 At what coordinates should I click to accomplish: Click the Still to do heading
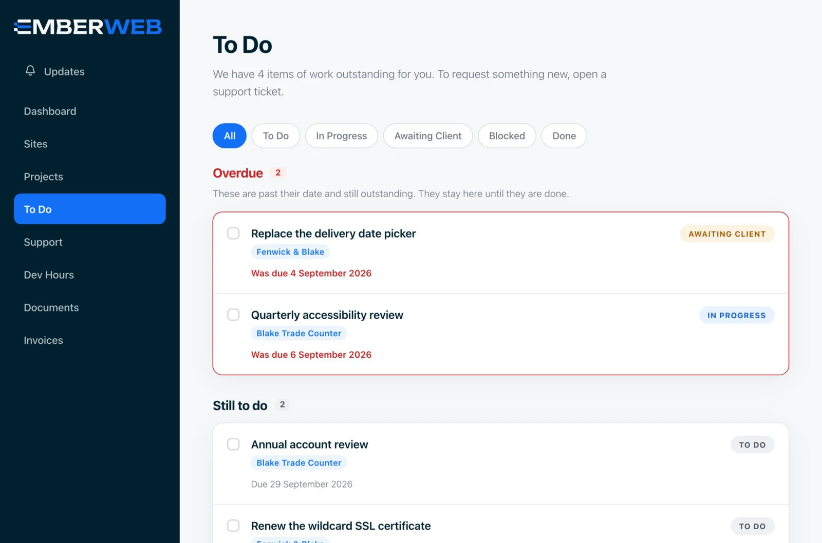coord(240,405)
